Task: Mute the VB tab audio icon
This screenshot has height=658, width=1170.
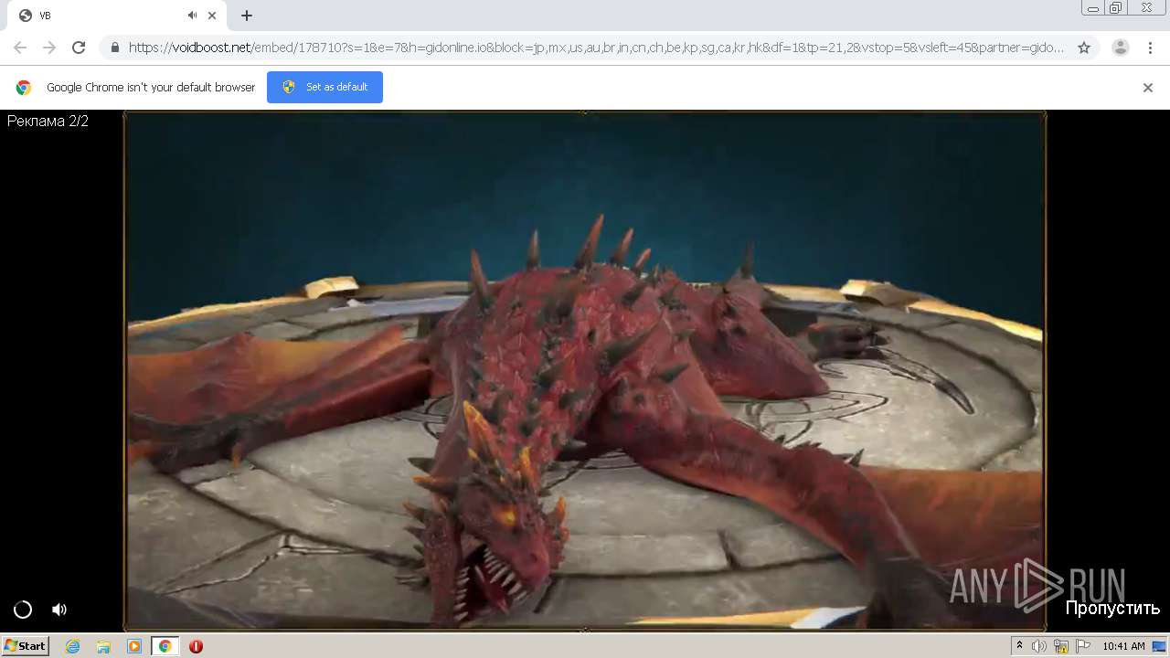Action: click(x=193, y=16)
